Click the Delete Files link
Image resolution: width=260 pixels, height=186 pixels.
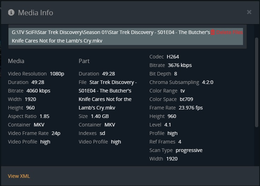pos(229,32)
